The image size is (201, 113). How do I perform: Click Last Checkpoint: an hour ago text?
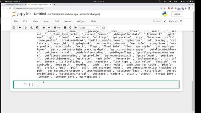(x=62, y=14)
